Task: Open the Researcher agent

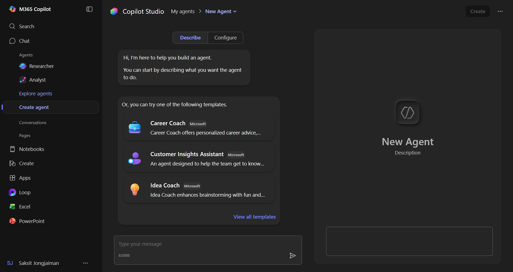Action: coord(41,66)
